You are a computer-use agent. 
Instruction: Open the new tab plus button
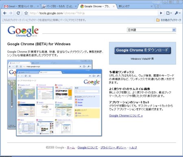coord(158,6)
